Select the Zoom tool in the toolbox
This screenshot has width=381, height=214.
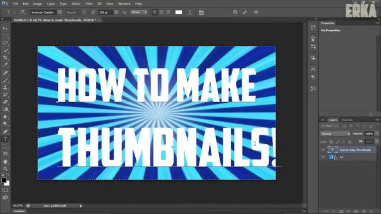[5, 169]
